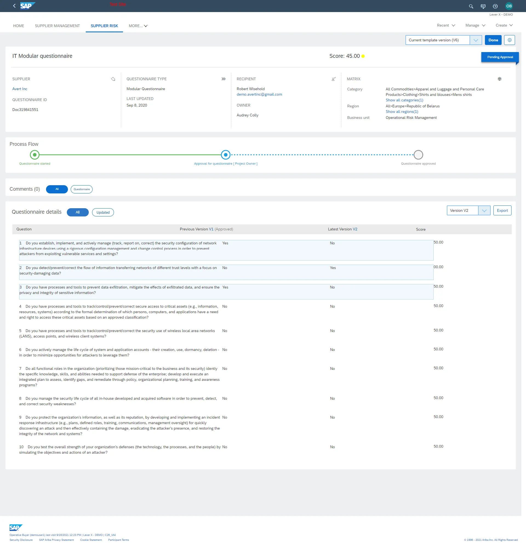Open the notifications message icon
Image resolution: width=526 pixels, height=543 pixels.
pos(483,6)
